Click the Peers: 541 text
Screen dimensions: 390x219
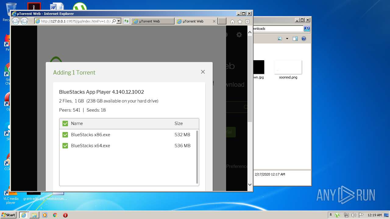[69, 110]
